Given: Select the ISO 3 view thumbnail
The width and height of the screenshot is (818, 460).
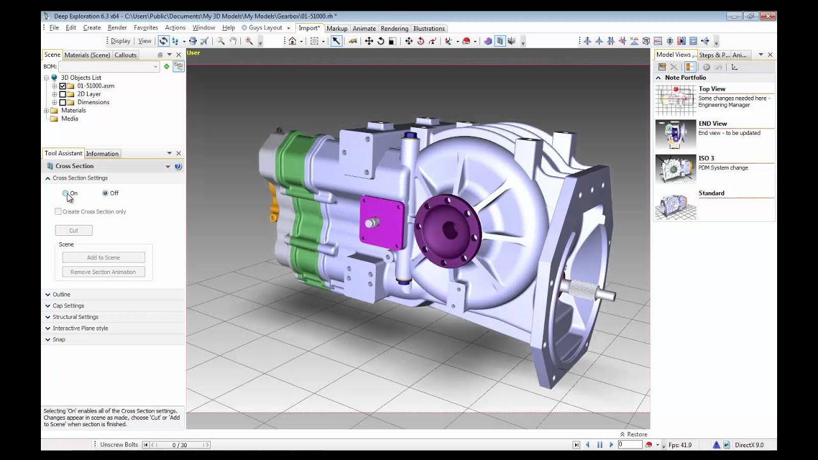Looking at the screenshot, I should (x=675, y=169).
